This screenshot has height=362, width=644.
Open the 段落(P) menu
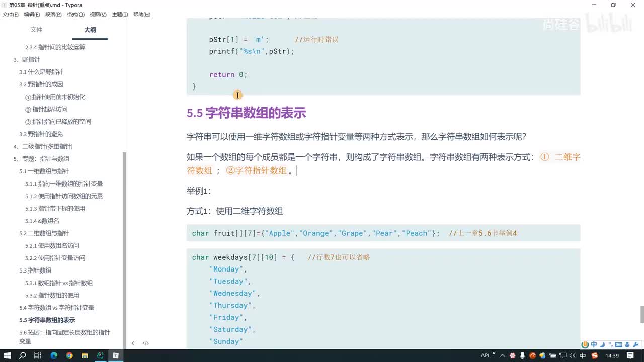(53, 15)
